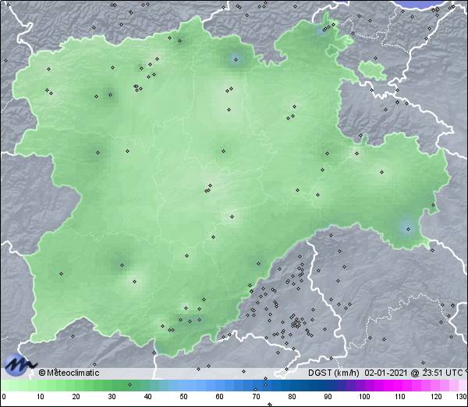The width and height of the screenshot is (468, 407).
Task: Click the 23:51 UTC timestamp
Action: (x=441, y=373)
